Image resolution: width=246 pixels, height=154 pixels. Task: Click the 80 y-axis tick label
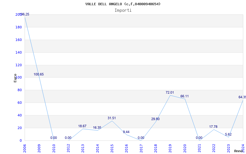[19, 90]
